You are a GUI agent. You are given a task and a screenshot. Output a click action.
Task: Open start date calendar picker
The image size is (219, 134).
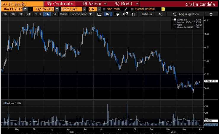[25, 9]
